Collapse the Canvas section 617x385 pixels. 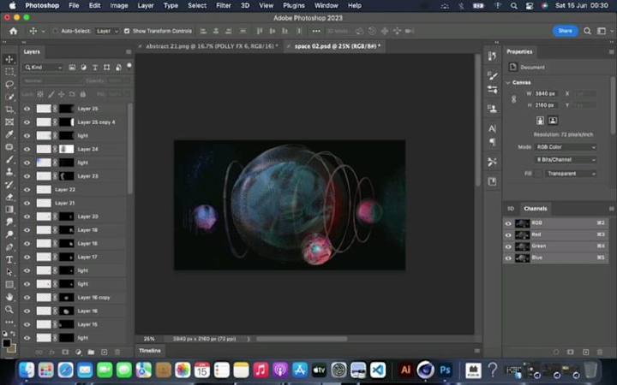pos(508,82)
